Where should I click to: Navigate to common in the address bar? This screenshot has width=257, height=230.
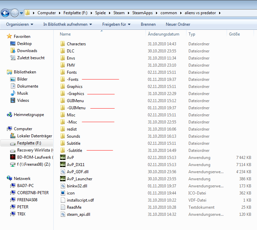click(169, 13)
